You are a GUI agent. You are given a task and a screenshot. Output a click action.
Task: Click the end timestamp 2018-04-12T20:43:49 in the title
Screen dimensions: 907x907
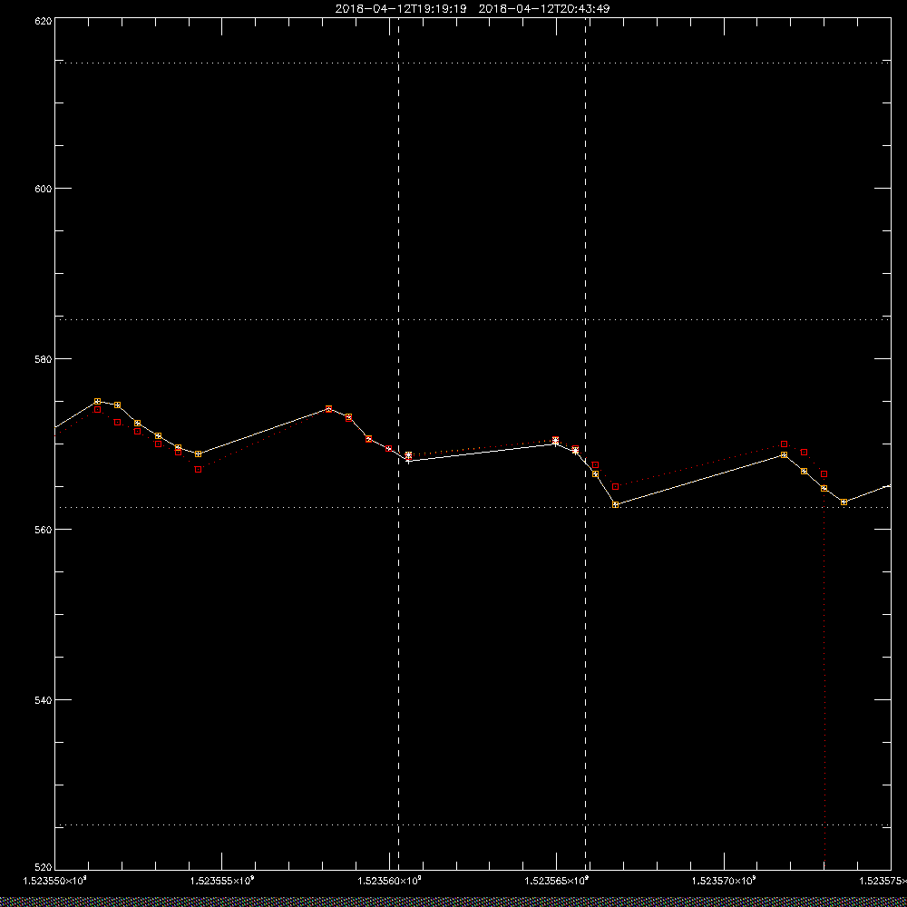click(544, 9)
